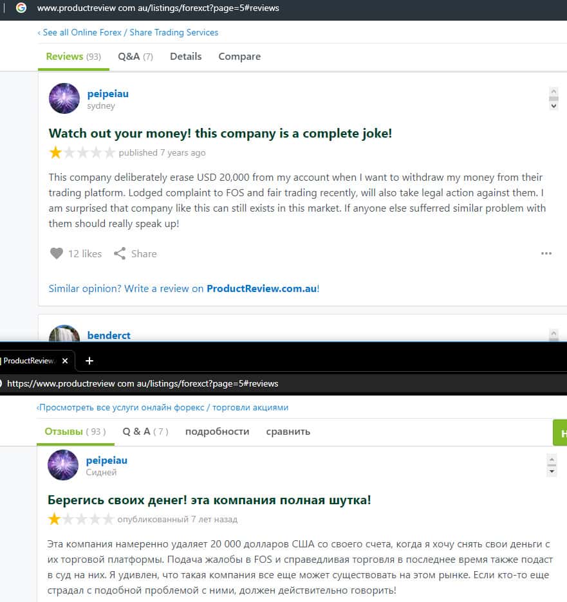
Task: Click the down arrow on peipeiau English review scroller
Action: coord(553,105)
